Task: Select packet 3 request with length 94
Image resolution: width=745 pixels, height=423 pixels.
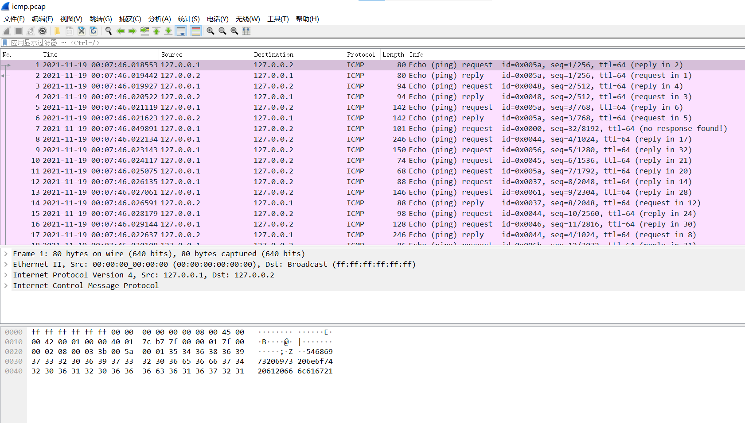Action: pos(372,86)
